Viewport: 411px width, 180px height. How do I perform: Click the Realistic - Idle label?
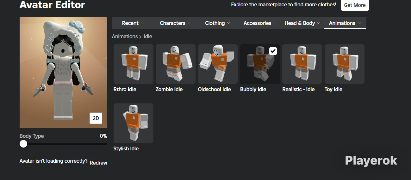[x=298, y=89]
